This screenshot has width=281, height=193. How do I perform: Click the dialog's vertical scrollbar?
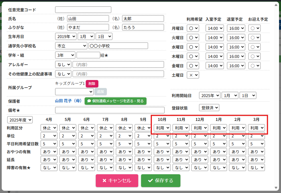pos(276,96)
